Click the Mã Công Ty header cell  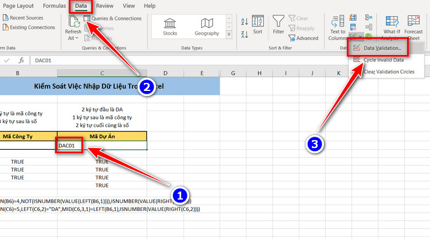click(29, 137)
